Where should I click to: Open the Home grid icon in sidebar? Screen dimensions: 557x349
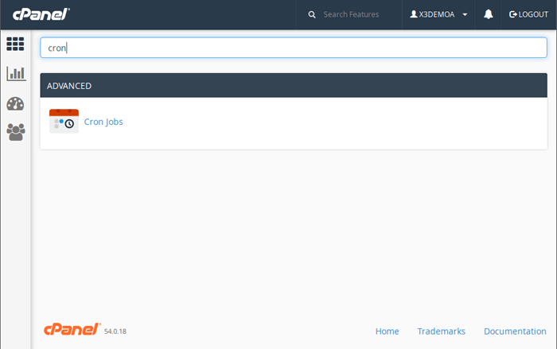coord(15,44)
